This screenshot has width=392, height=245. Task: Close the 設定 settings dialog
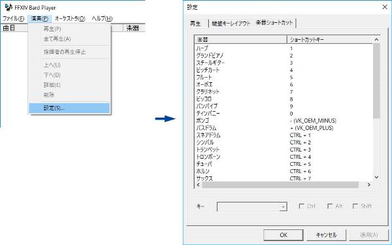coord(385,7)
